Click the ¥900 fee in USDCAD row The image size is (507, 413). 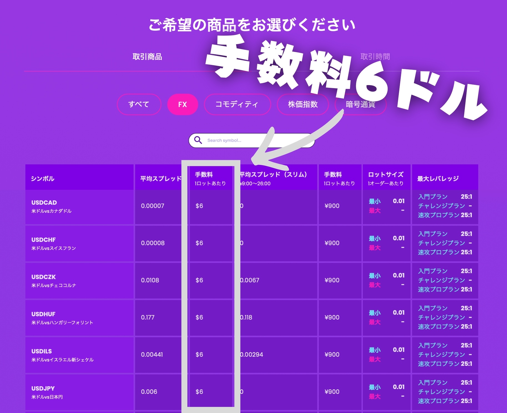(x=332, y=206)
